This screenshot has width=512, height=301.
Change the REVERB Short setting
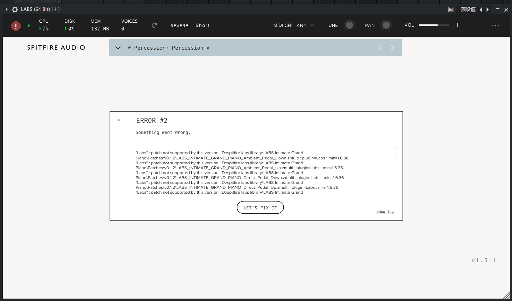[202, 26]
